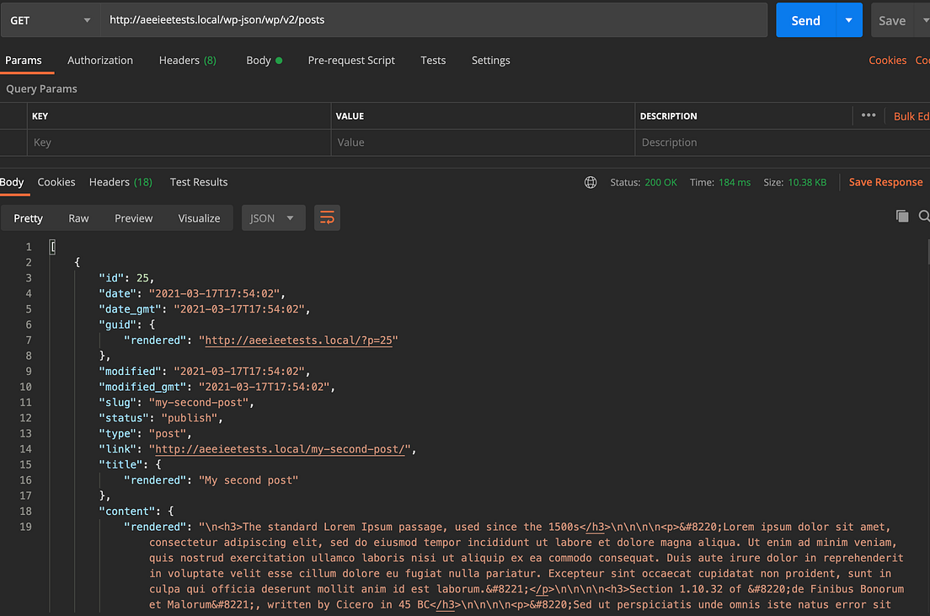Switch to the Authorization tab
The height and width of the screenshot is (616, 930).
click(100, 60)
